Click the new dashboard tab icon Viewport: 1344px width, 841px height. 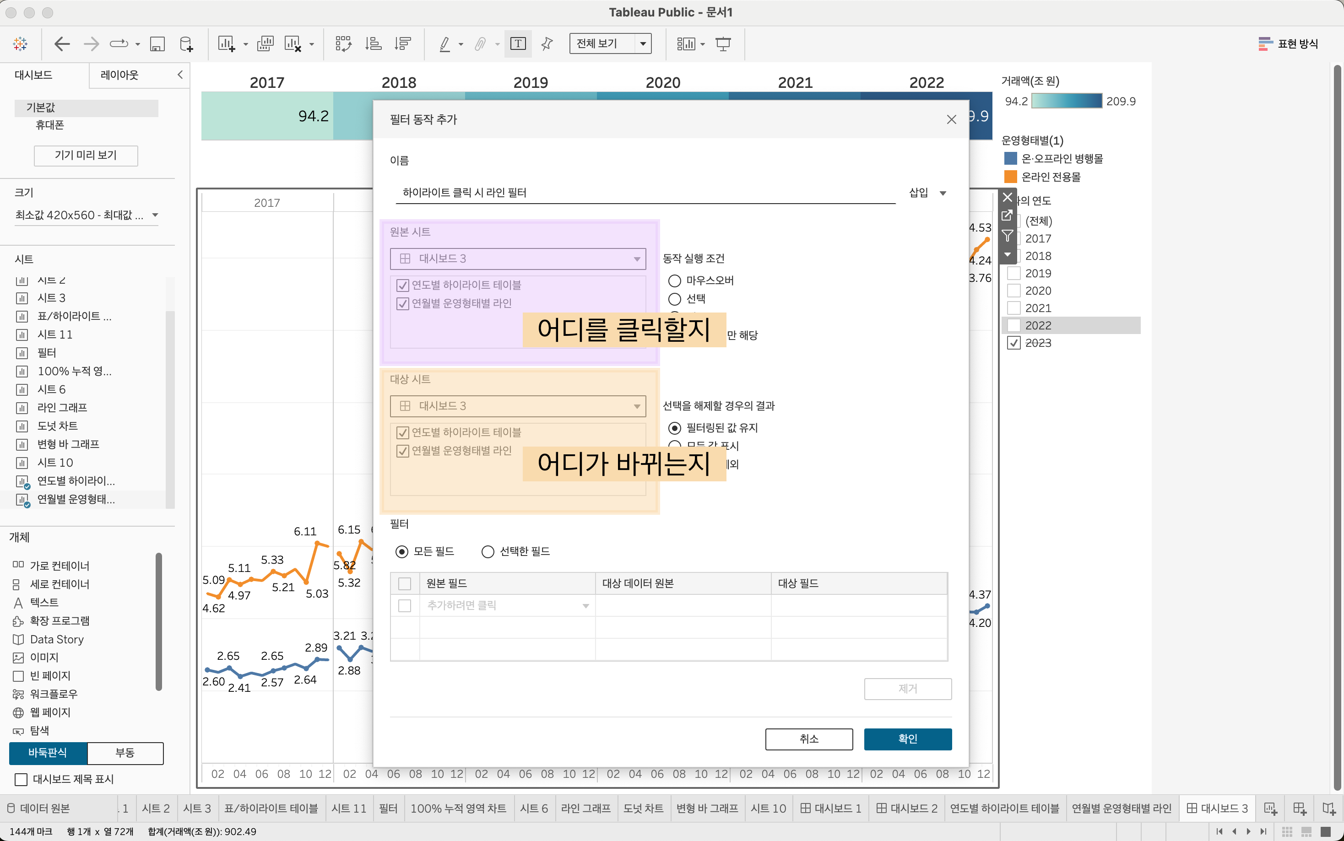click(1300, 808)
